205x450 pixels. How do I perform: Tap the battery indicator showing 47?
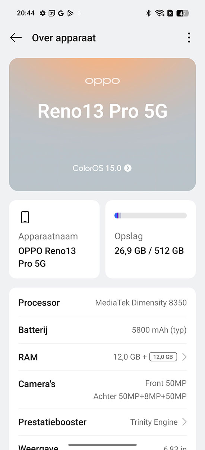tap(183, 13)
